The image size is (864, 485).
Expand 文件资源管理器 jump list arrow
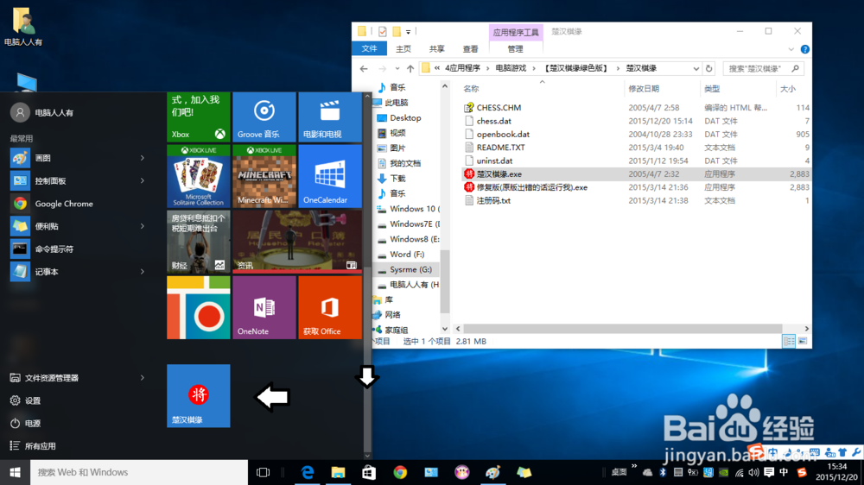pos(143,378)
